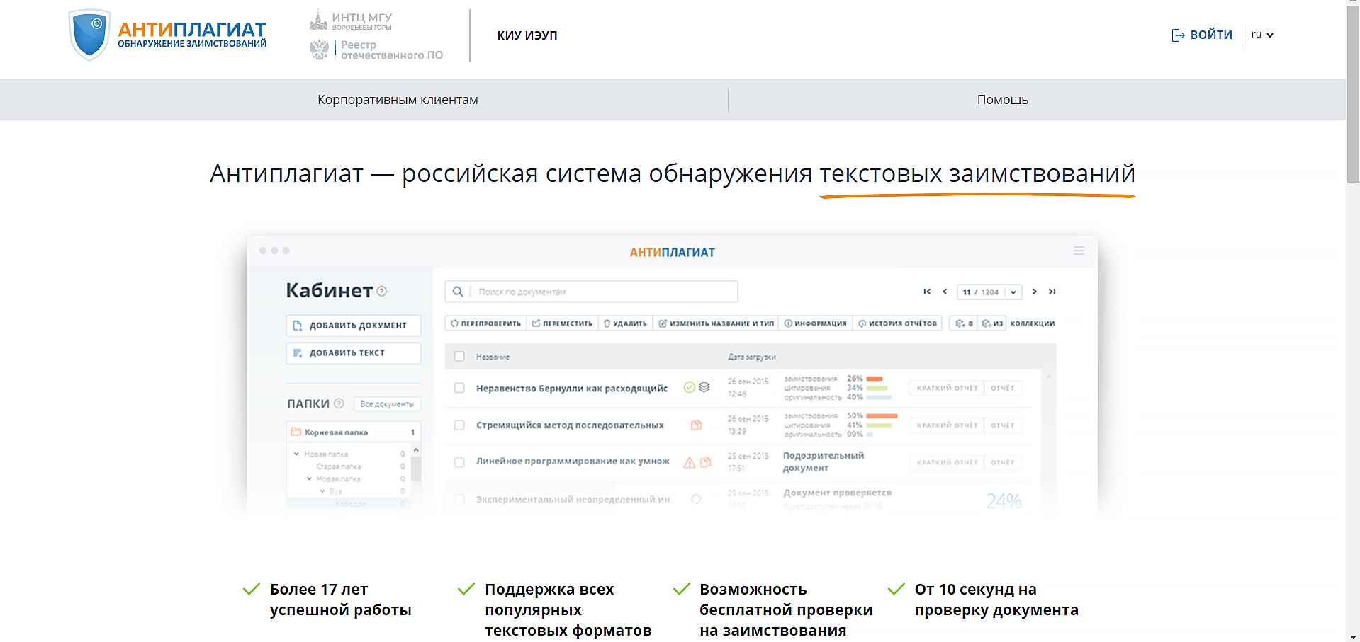Click КРАТКИЙ ОТЧЁТ for Стремящийся метод
The height and width of the screenshot is (642, 1360).
(x=947, y=425)
